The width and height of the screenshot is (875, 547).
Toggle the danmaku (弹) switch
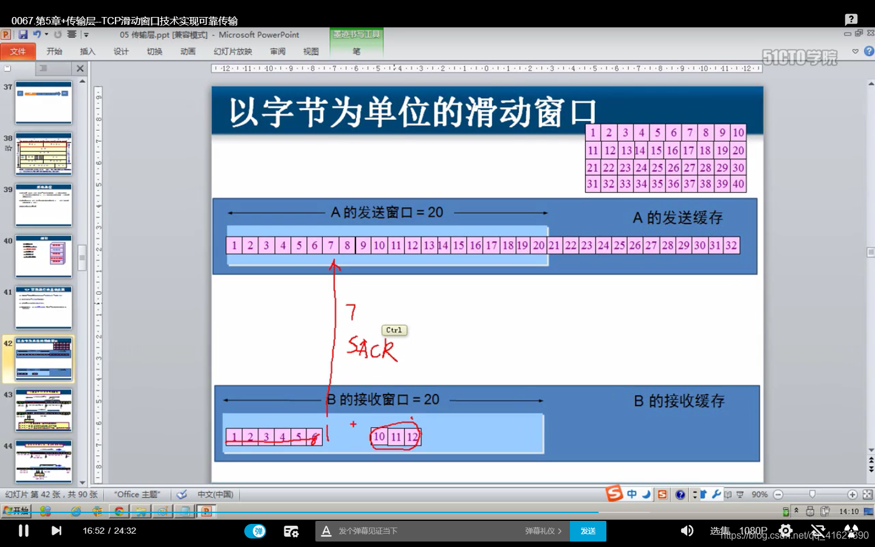point(255,531)
